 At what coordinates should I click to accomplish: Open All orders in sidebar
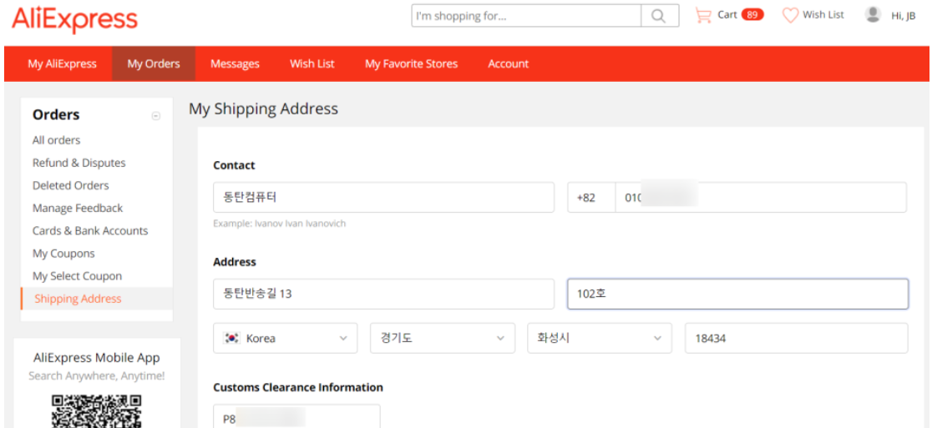pyautogui.click(x=57, y=140)
